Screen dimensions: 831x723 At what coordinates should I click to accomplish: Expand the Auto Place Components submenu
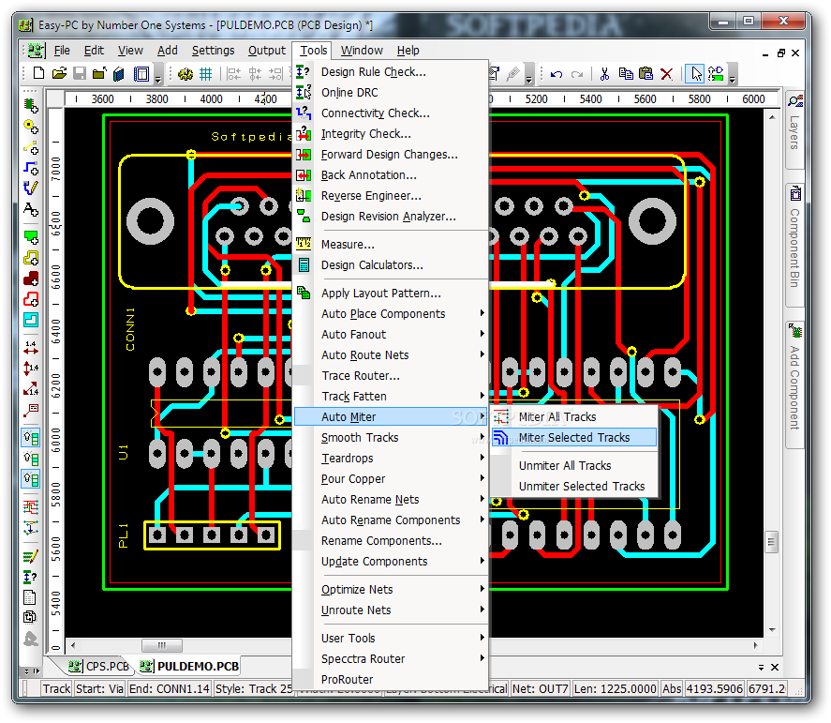click(391, 313)
